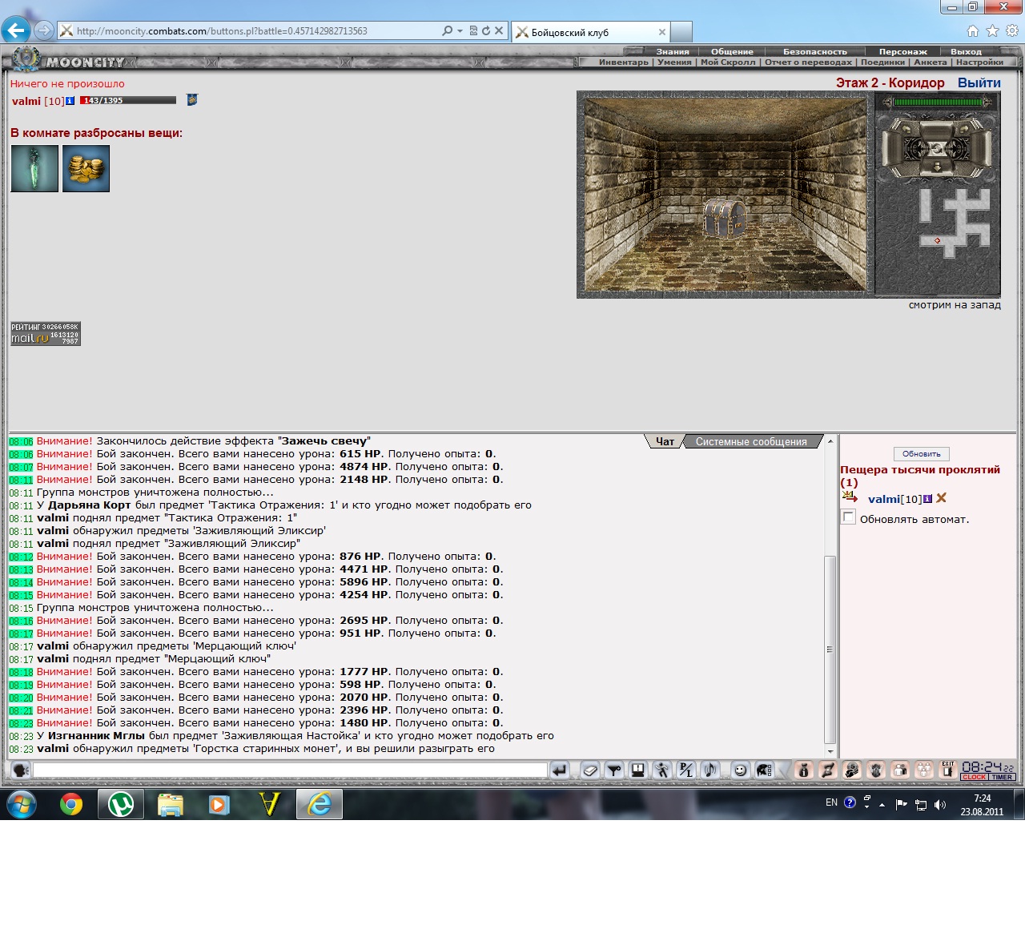Open uTorrent from the taskbar
Viewport: 1025px width, 929px height.
(121, 804)
